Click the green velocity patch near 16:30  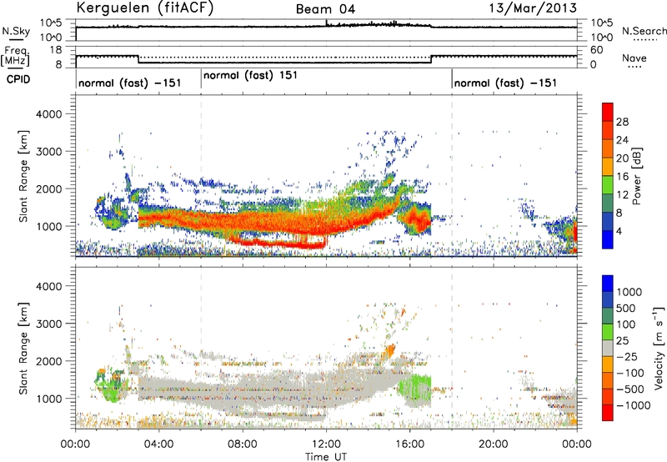click(415, 390)
